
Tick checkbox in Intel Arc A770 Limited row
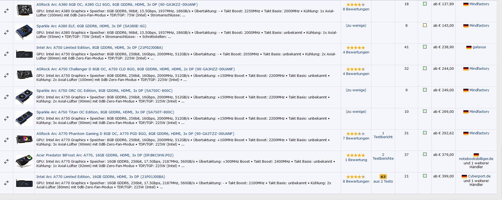pos(425,176)
